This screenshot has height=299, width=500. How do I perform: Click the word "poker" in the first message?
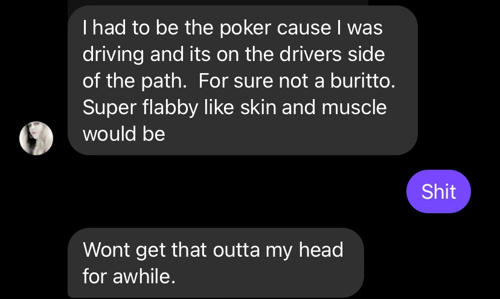coord(245,28)
